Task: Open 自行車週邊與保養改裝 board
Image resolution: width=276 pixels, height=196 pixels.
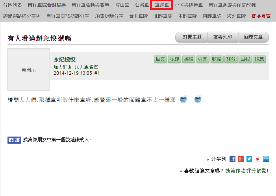Action: (x=232, y=5)
